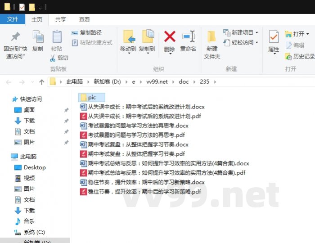
Task: Create a new folder with 新建文件夹
Action: (x=212, y=45)
